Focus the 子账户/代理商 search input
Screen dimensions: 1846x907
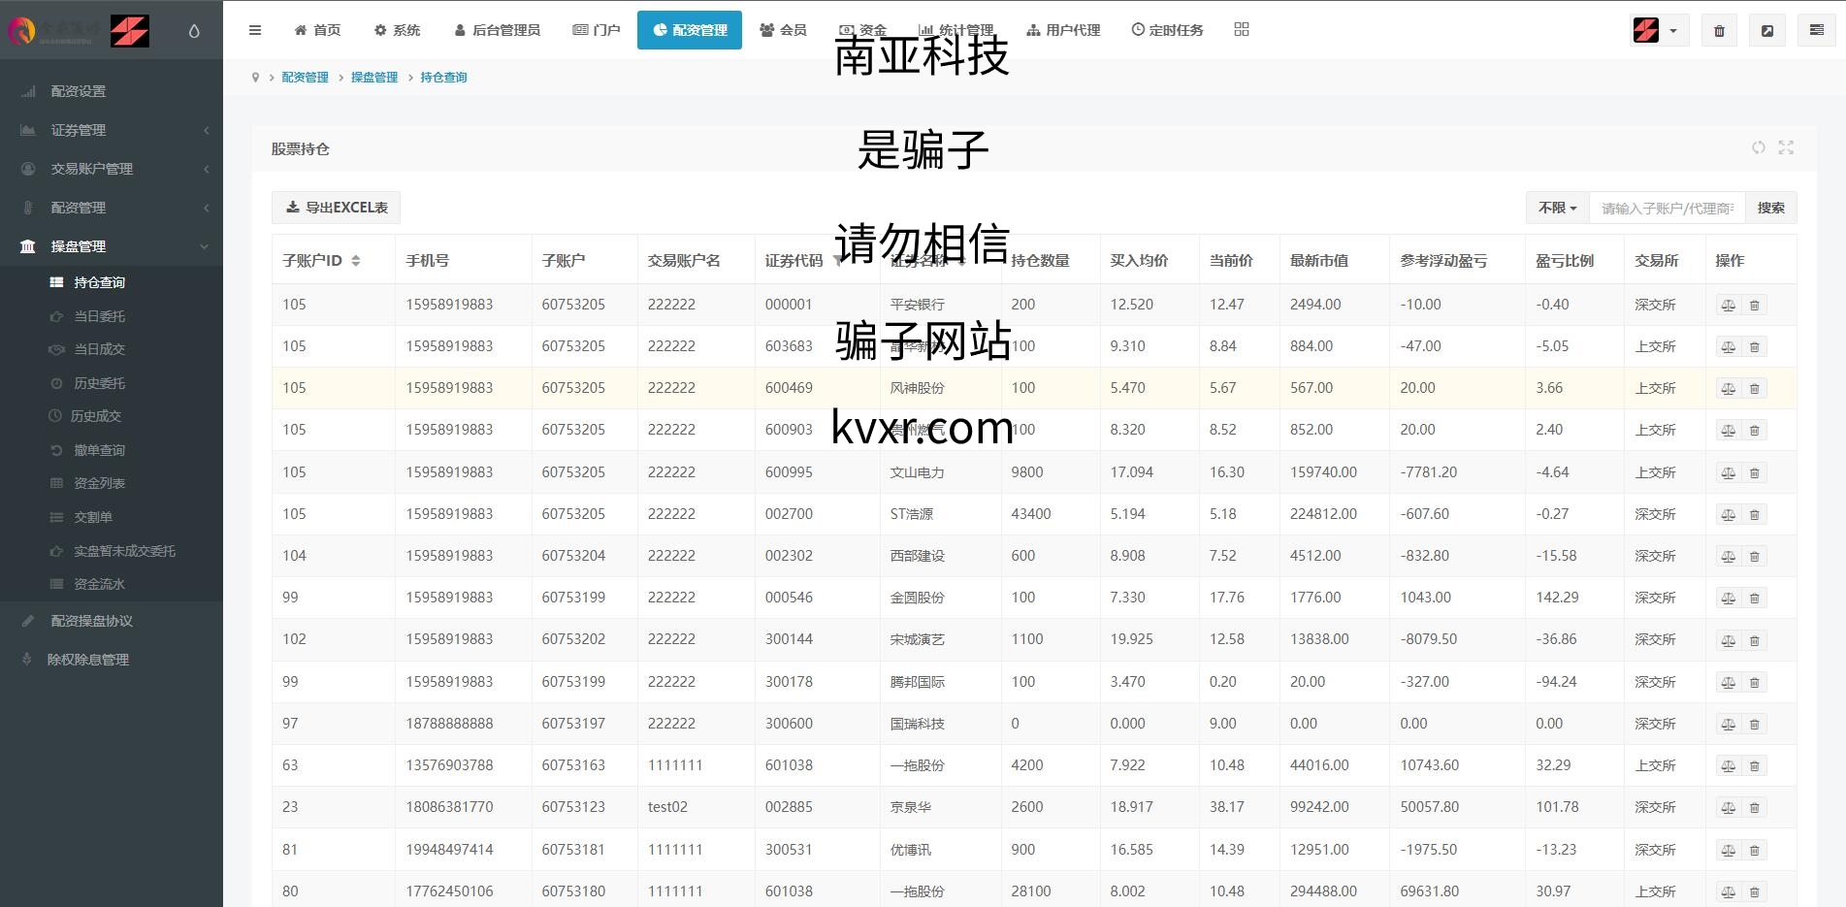[x=1668, y=208]
